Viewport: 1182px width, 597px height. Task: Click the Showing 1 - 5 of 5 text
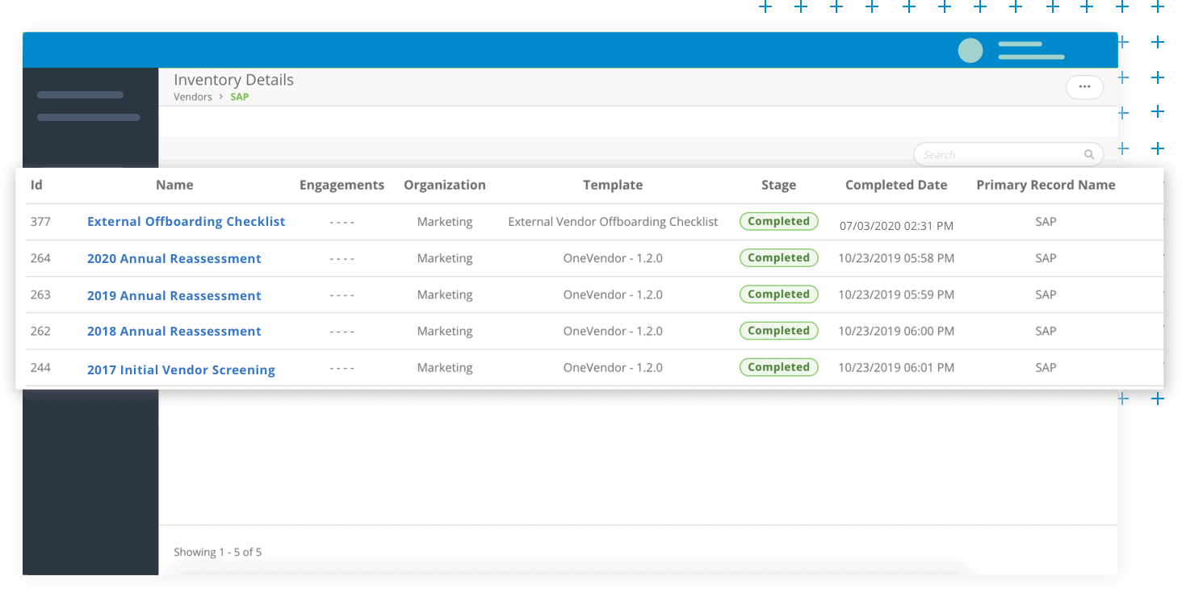(218, 552)
